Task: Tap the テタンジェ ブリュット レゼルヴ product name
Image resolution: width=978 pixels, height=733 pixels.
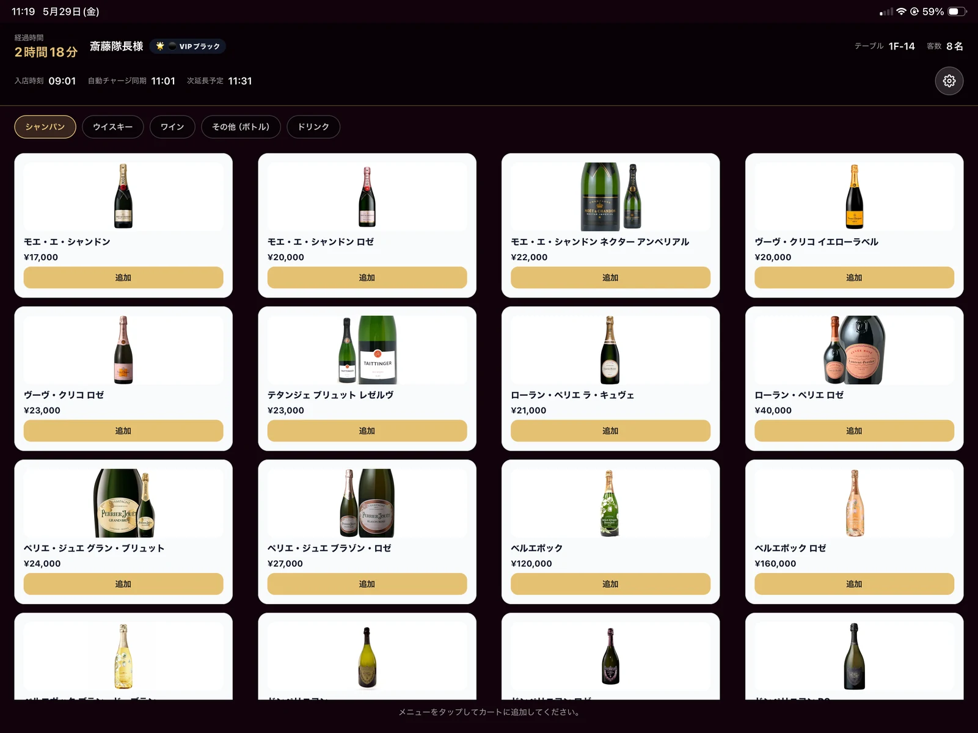Action: tap(330, 395)
